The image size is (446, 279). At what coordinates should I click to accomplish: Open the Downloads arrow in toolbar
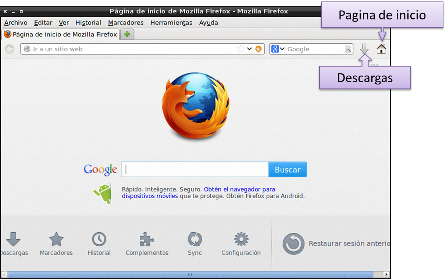pyautogui.click(x=364, y=49)
